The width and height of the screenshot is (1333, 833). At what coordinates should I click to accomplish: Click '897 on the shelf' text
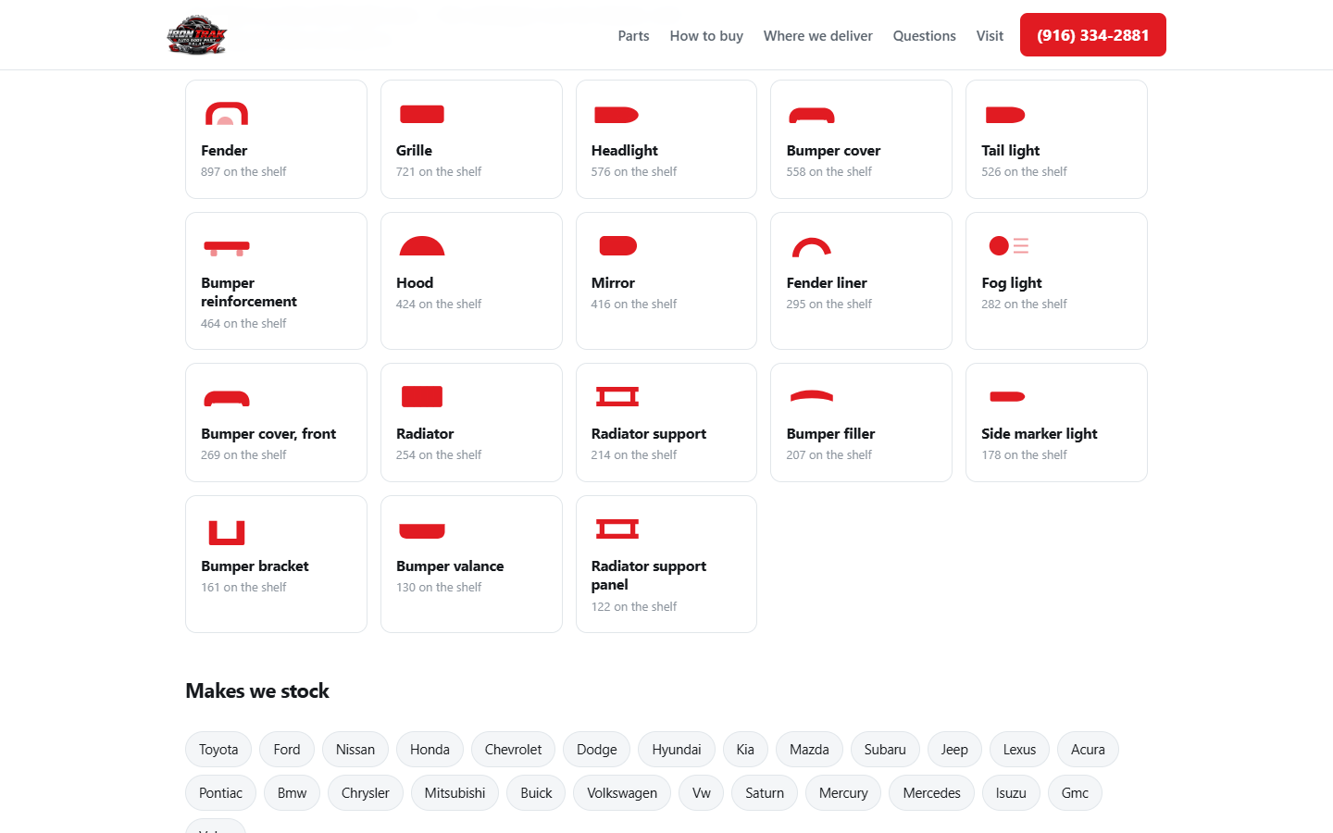coord(243,172)
